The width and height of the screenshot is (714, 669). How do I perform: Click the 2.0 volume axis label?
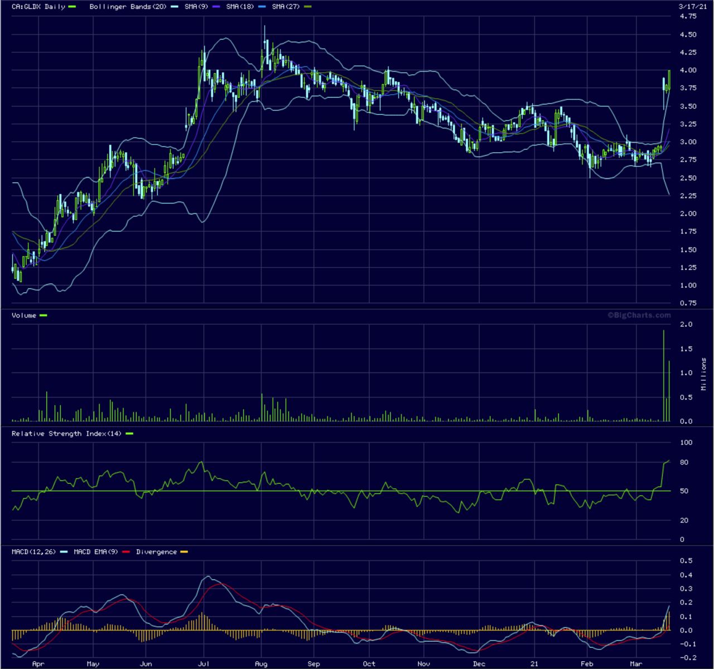[687, 324]
